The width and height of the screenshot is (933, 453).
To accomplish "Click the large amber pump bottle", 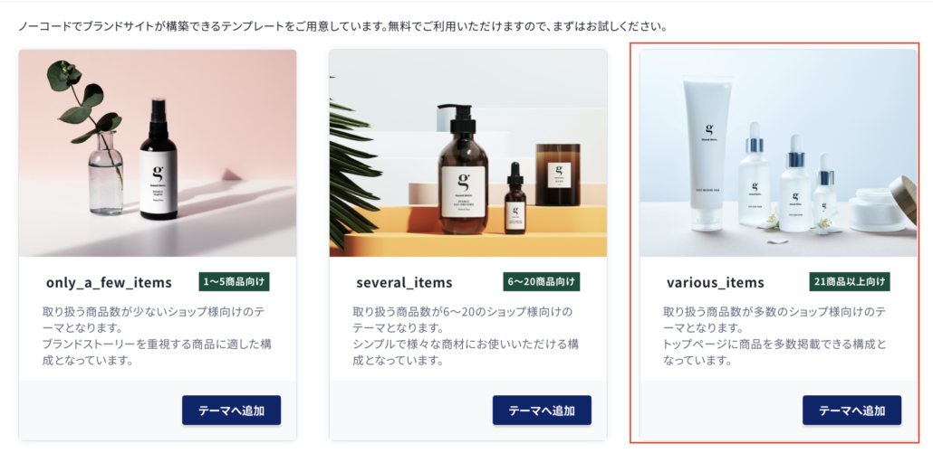I will click(464, 167).
